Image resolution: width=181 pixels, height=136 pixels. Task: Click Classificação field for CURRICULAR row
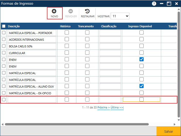[x=110, y=53]
